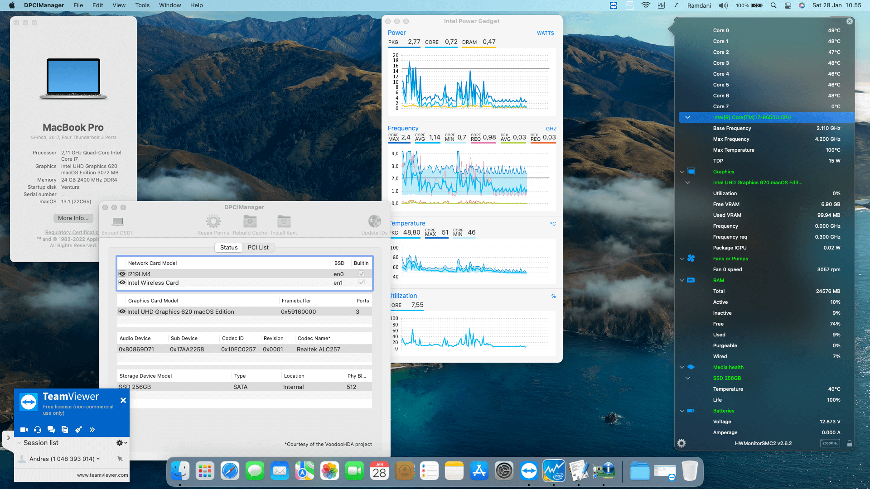Click TeamViewer headset audio icon
The height and width of the screenshot is (489, 870).
click(38, 430)
